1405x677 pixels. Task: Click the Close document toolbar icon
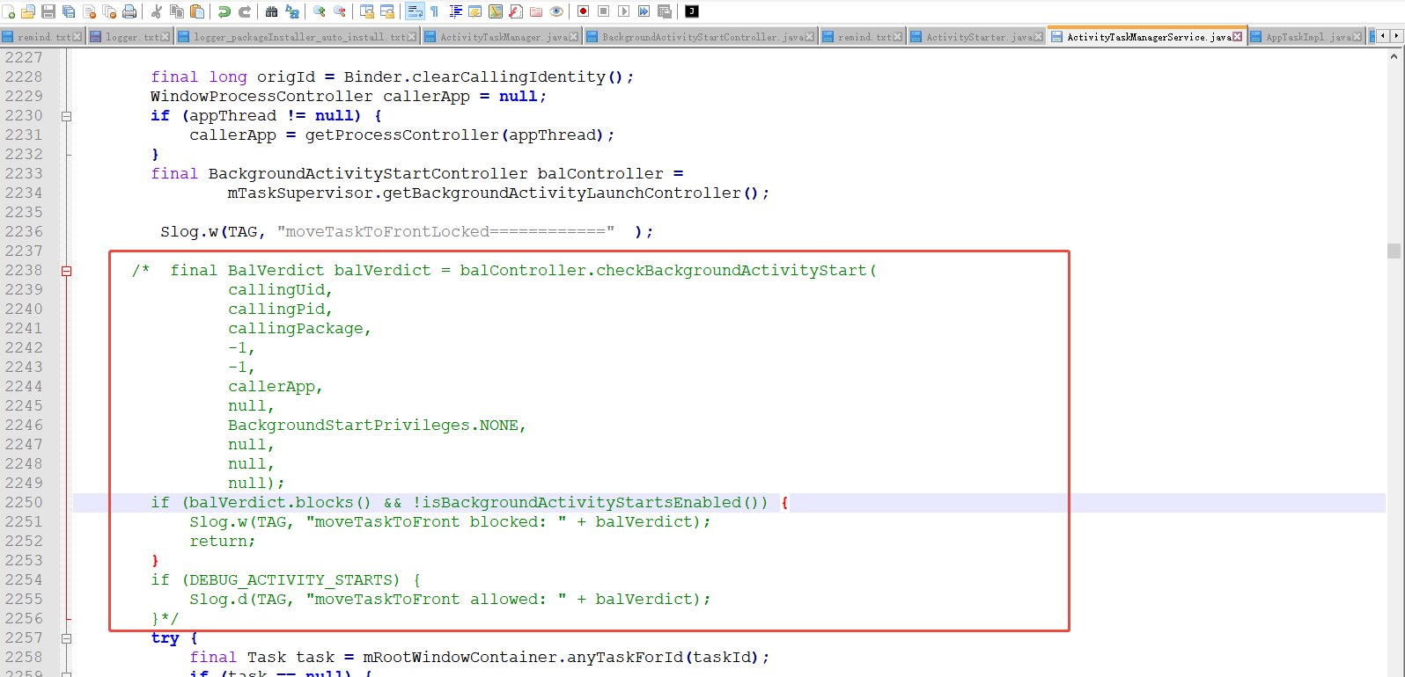tap(90, 11)
